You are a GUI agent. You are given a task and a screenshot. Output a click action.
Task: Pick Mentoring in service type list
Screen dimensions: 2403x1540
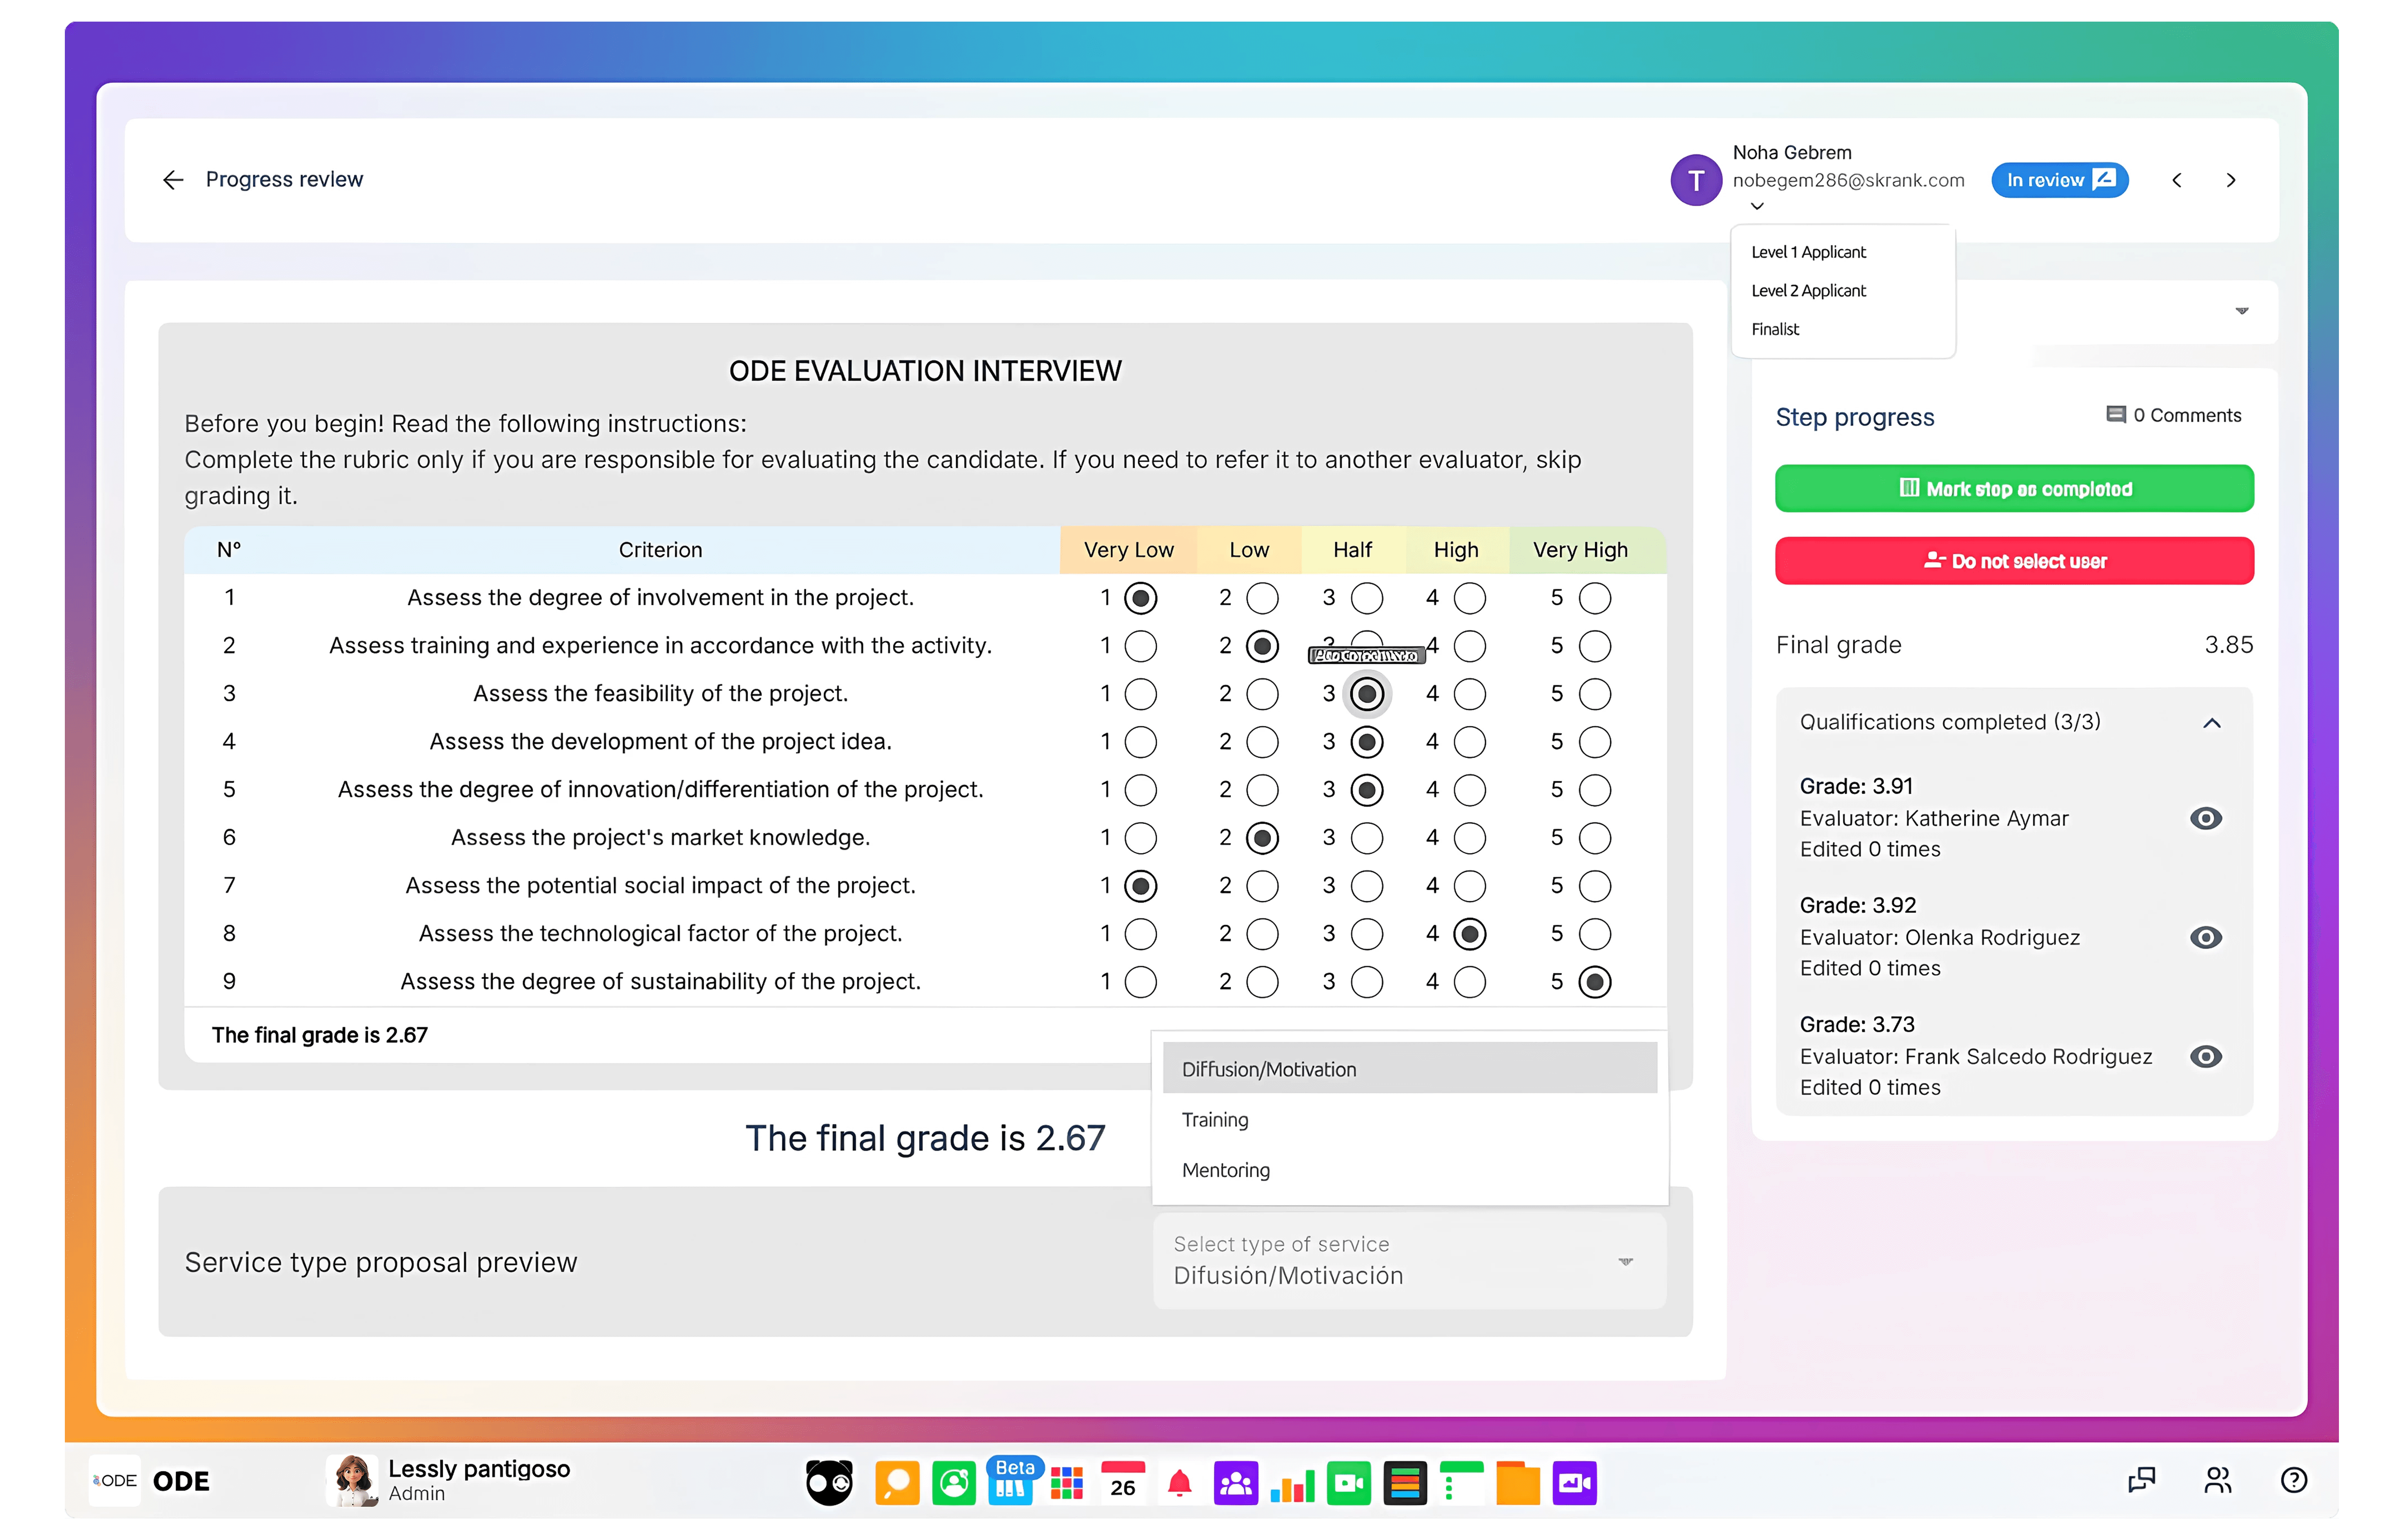[x=1225, y=1170]
